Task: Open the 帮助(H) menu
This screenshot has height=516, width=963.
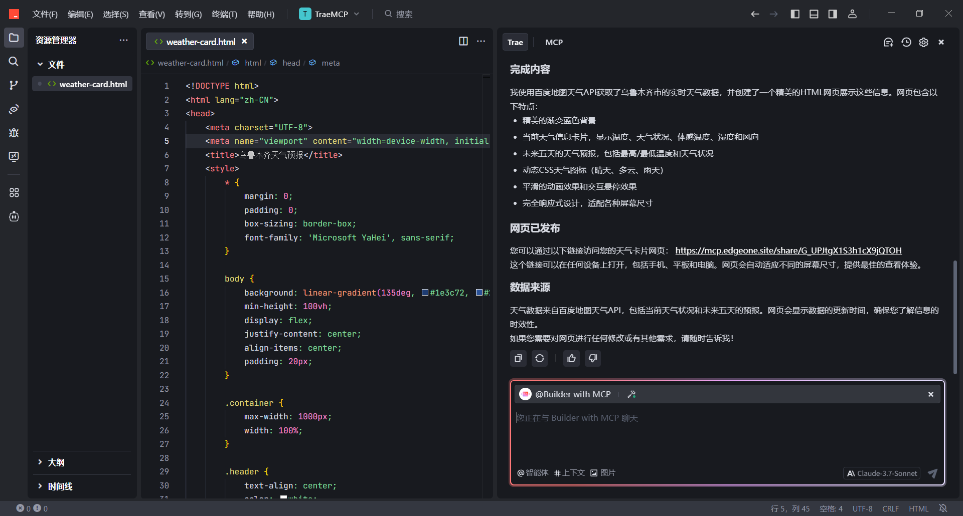Action: [x=261, y=14]
